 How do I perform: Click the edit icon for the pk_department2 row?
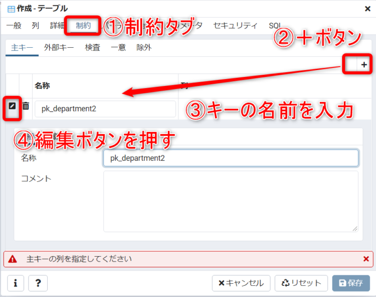(x=12, y=107)
